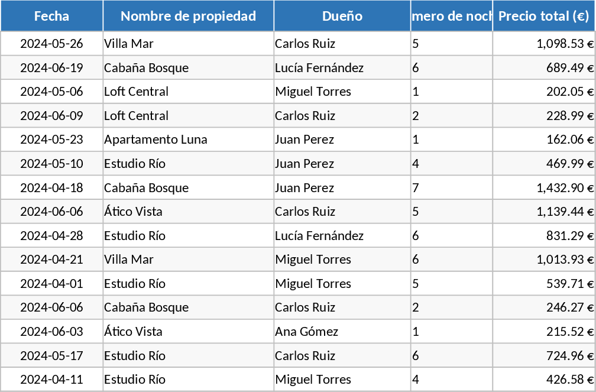The image size is (596, 392).
Task: Select the date cell 2024-04-21
Action: [x=51, y=260]
